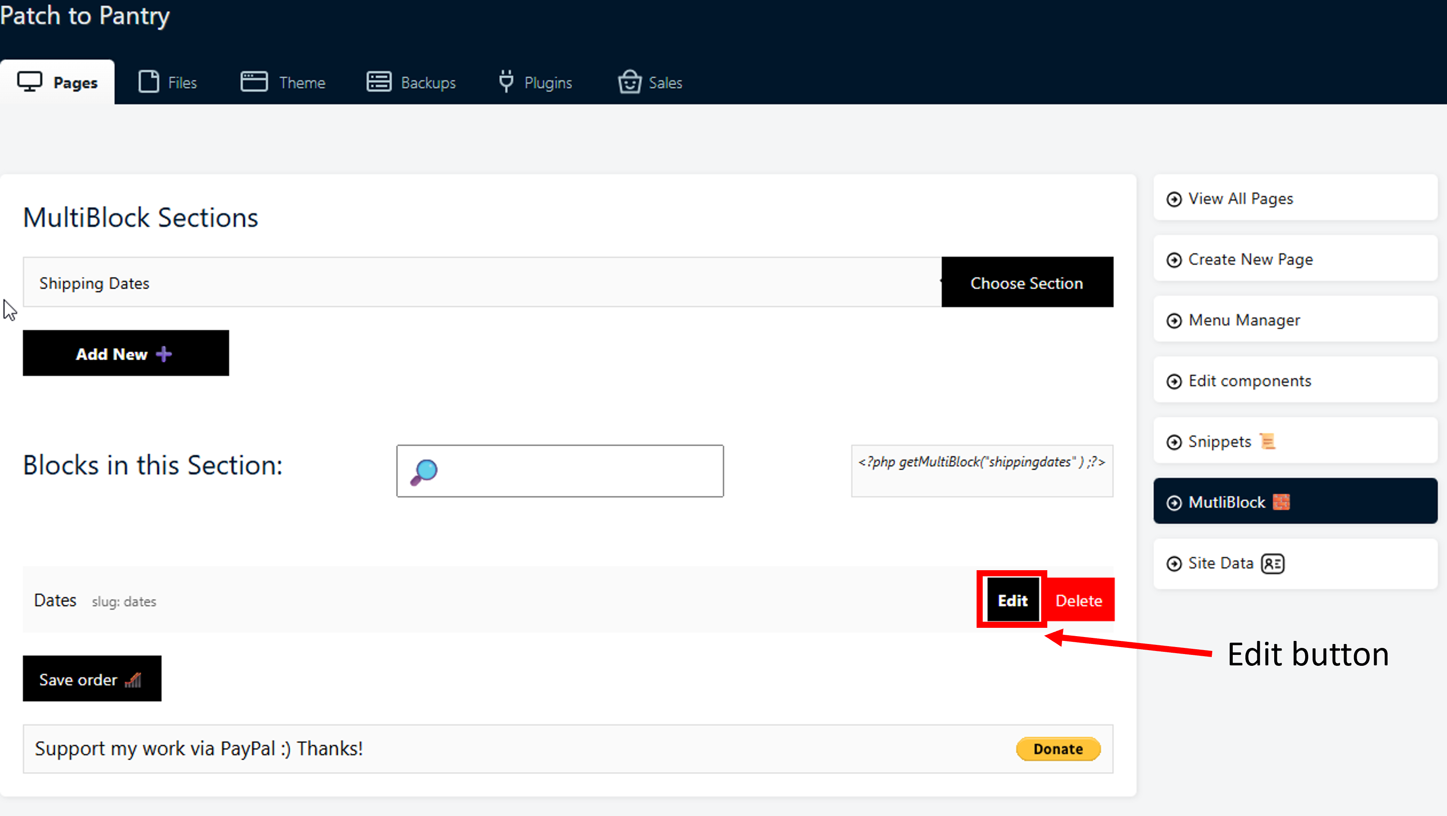Screen dimensions: 1447x816
Task: Open the Theme tab
Action: pyautogui.click(x=282, y=82)
